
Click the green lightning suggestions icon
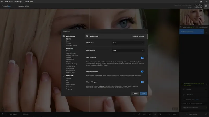(x=182, y=84)
